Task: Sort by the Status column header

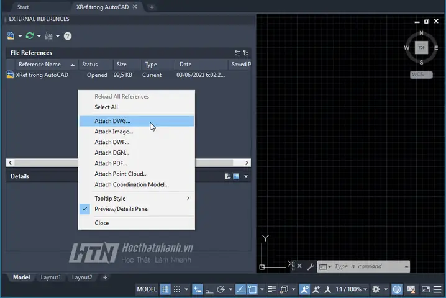Action: click(x=96, y=65)
